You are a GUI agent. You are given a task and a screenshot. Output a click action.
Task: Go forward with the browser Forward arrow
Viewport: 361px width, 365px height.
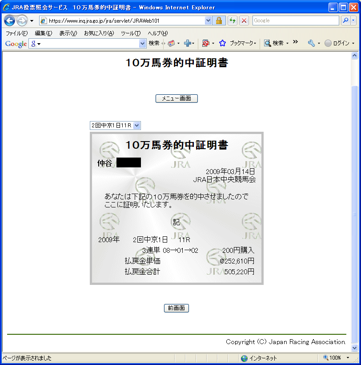pyautogui.click(x=22, y=21)
